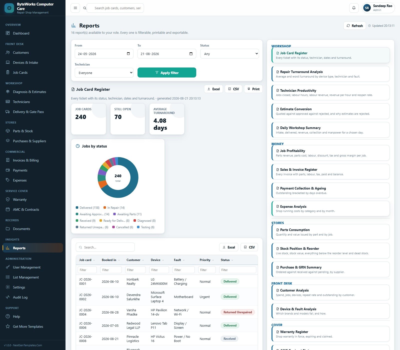Image resolution: width=400 pixels, height=350 pixels.
Task: Open the From date calendar picker
Action: pyautogui.click(x=128, y=54)
